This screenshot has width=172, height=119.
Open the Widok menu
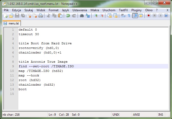41,10
